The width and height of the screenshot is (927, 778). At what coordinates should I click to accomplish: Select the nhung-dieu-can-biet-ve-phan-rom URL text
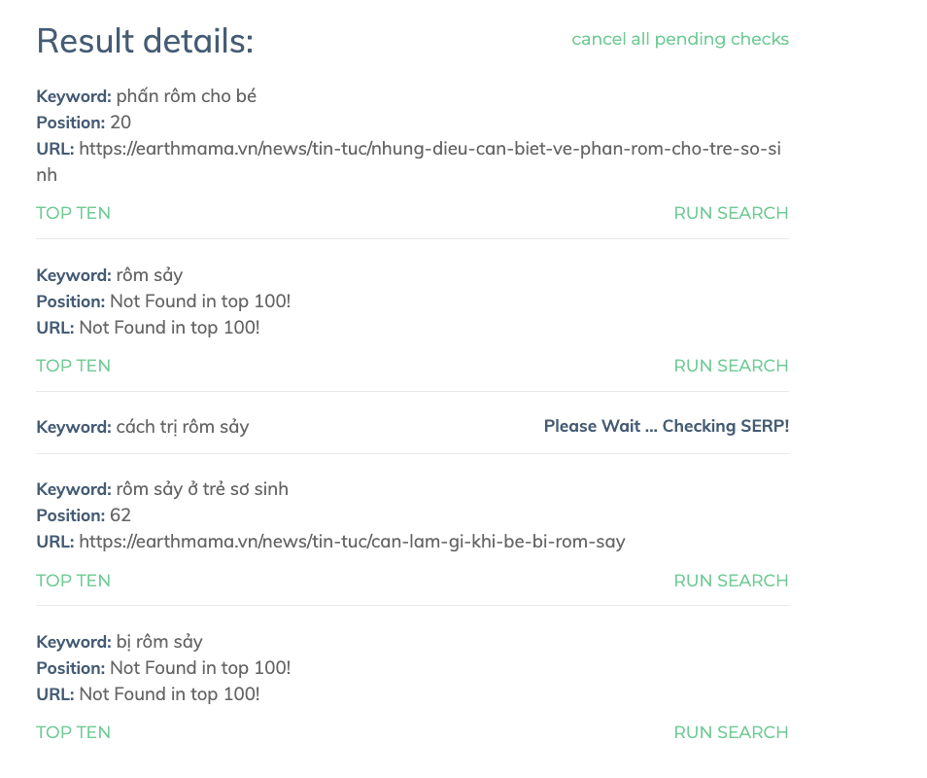click(408, 161)
